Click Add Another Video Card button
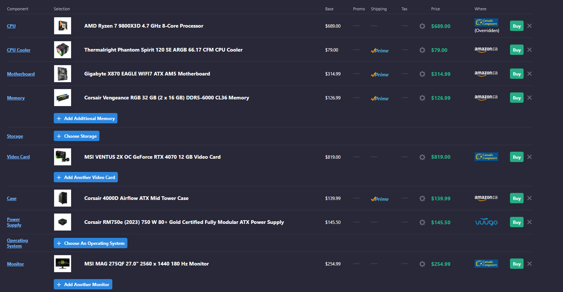Screen dimensions: 563x292 [86, 177]
